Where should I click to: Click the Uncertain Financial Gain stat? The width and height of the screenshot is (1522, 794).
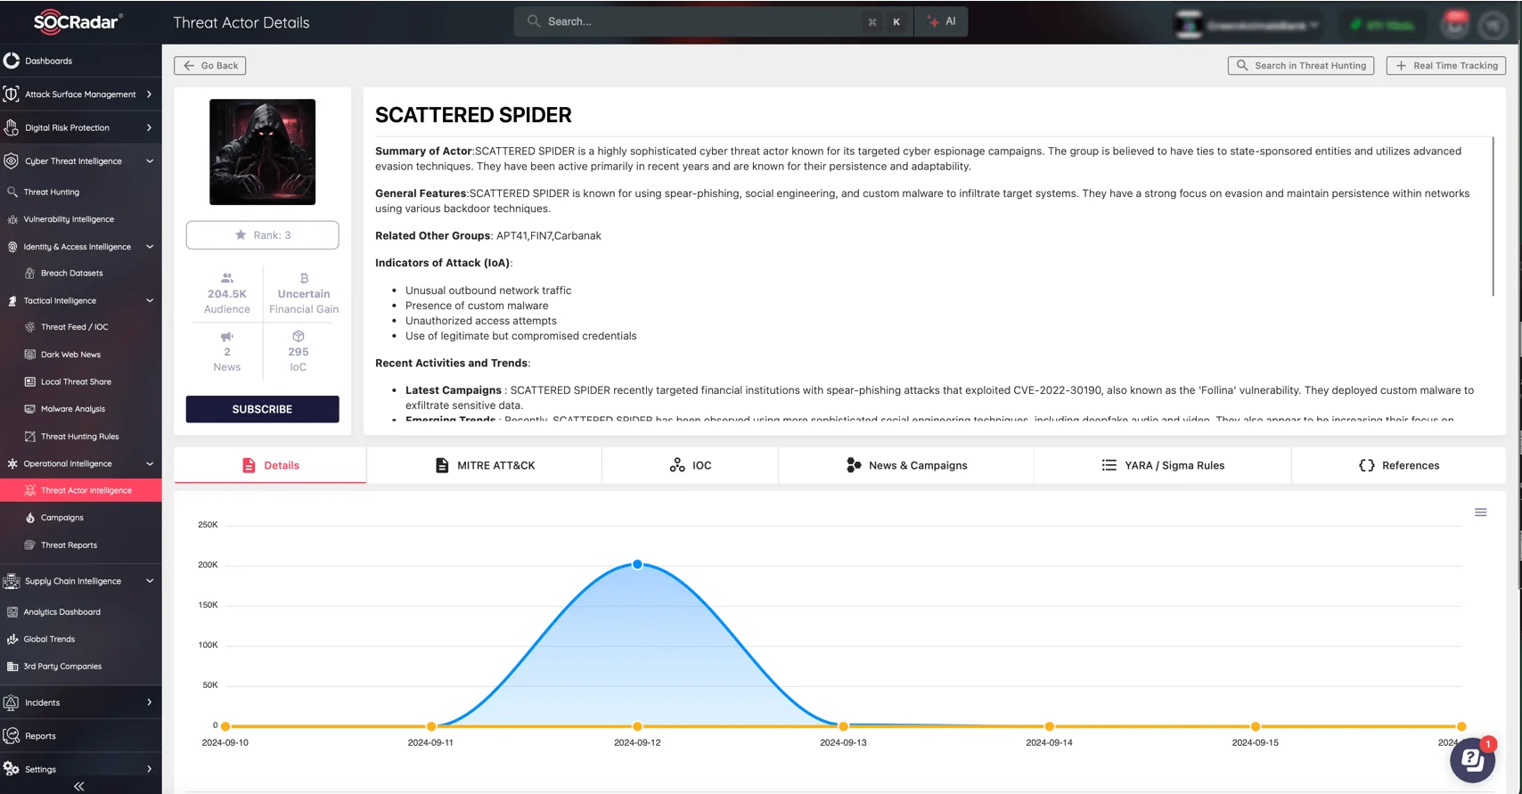pyautogui.click(x=304, y=293)
